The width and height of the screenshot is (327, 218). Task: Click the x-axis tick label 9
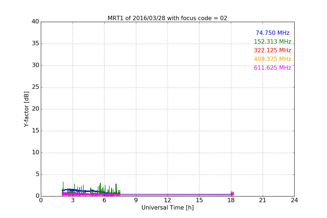click(x=136, y=200)
